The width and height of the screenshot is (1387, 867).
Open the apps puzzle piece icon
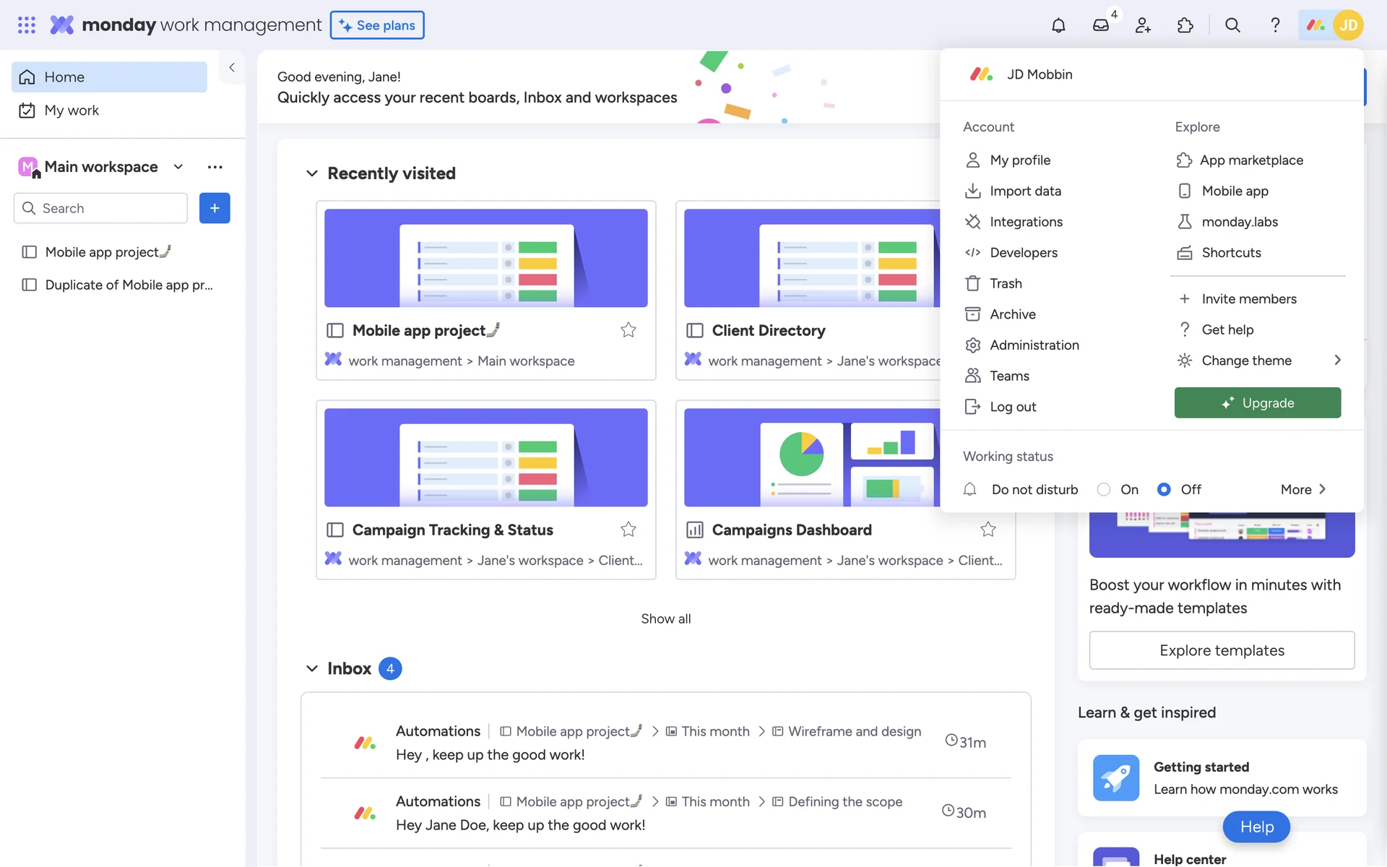pyautogui.click(x=1185, y=25)
